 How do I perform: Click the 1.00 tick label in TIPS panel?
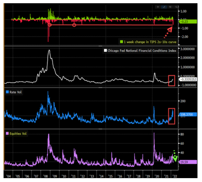[x=184, y=11]
